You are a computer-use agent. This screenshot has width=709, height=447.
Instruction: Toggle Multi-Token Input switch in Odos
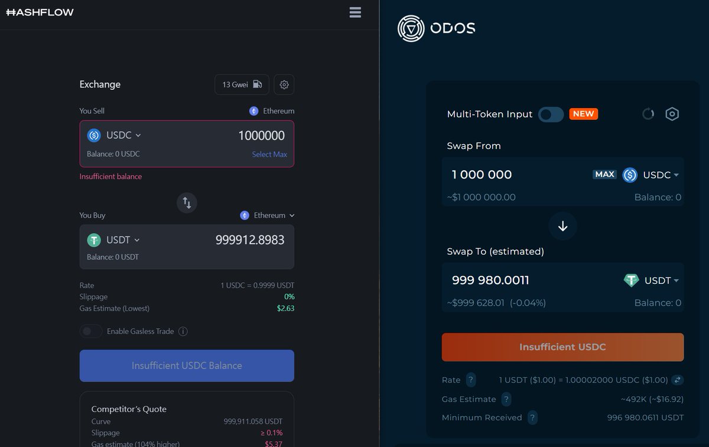(551, 114)
